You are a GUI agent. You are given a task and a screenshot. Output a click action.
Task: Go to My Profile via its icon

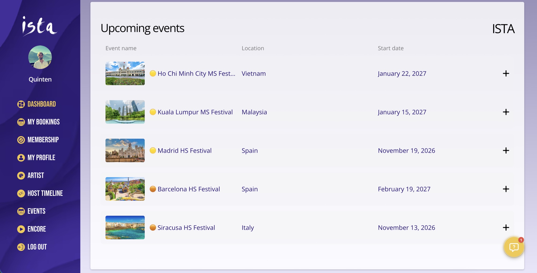pos(21,158)
